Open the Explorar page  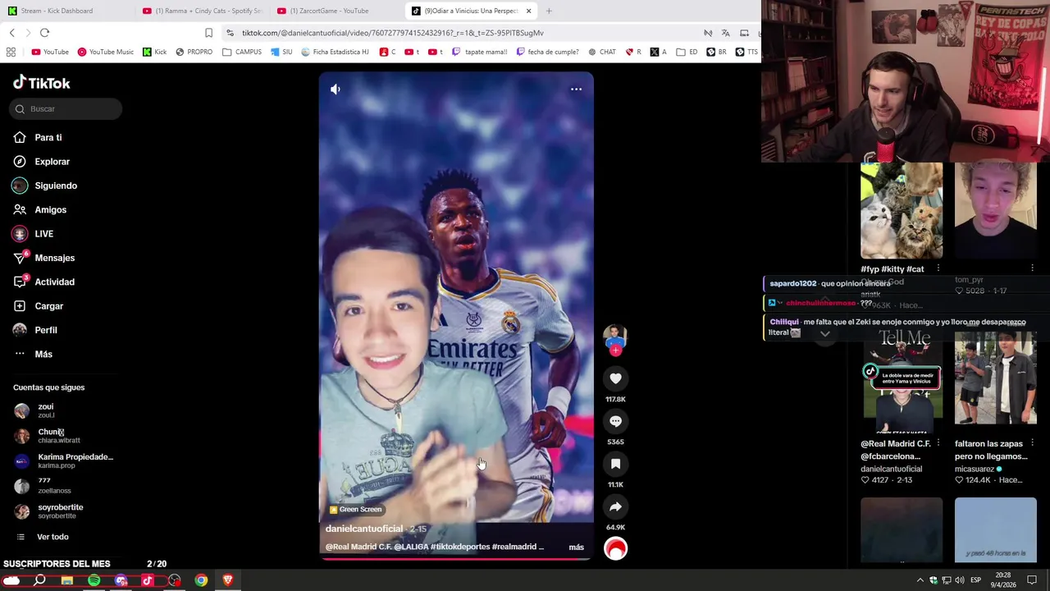click(x=52, y=162)
